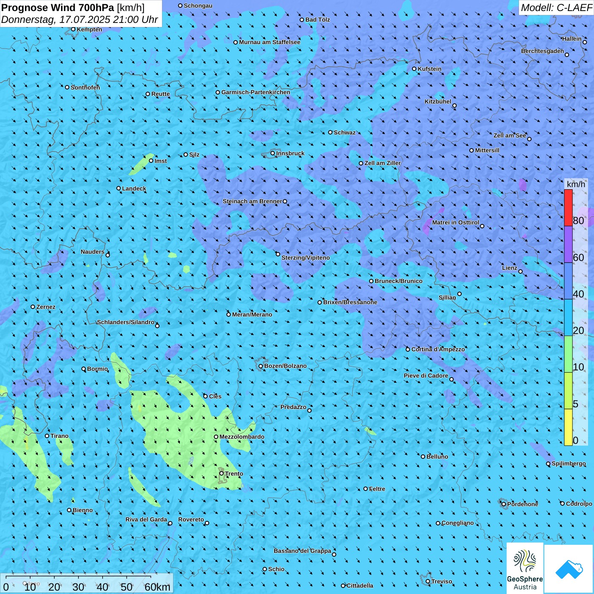Click the 'Rovereto' label
Viewport: 594px width, 594px height.
[x=191, y=519]
